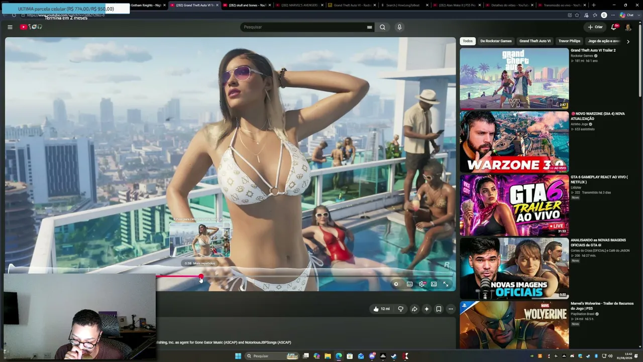Click GTA 6 GAMEPLAY REACT AO VIVO title

(599, 179)
